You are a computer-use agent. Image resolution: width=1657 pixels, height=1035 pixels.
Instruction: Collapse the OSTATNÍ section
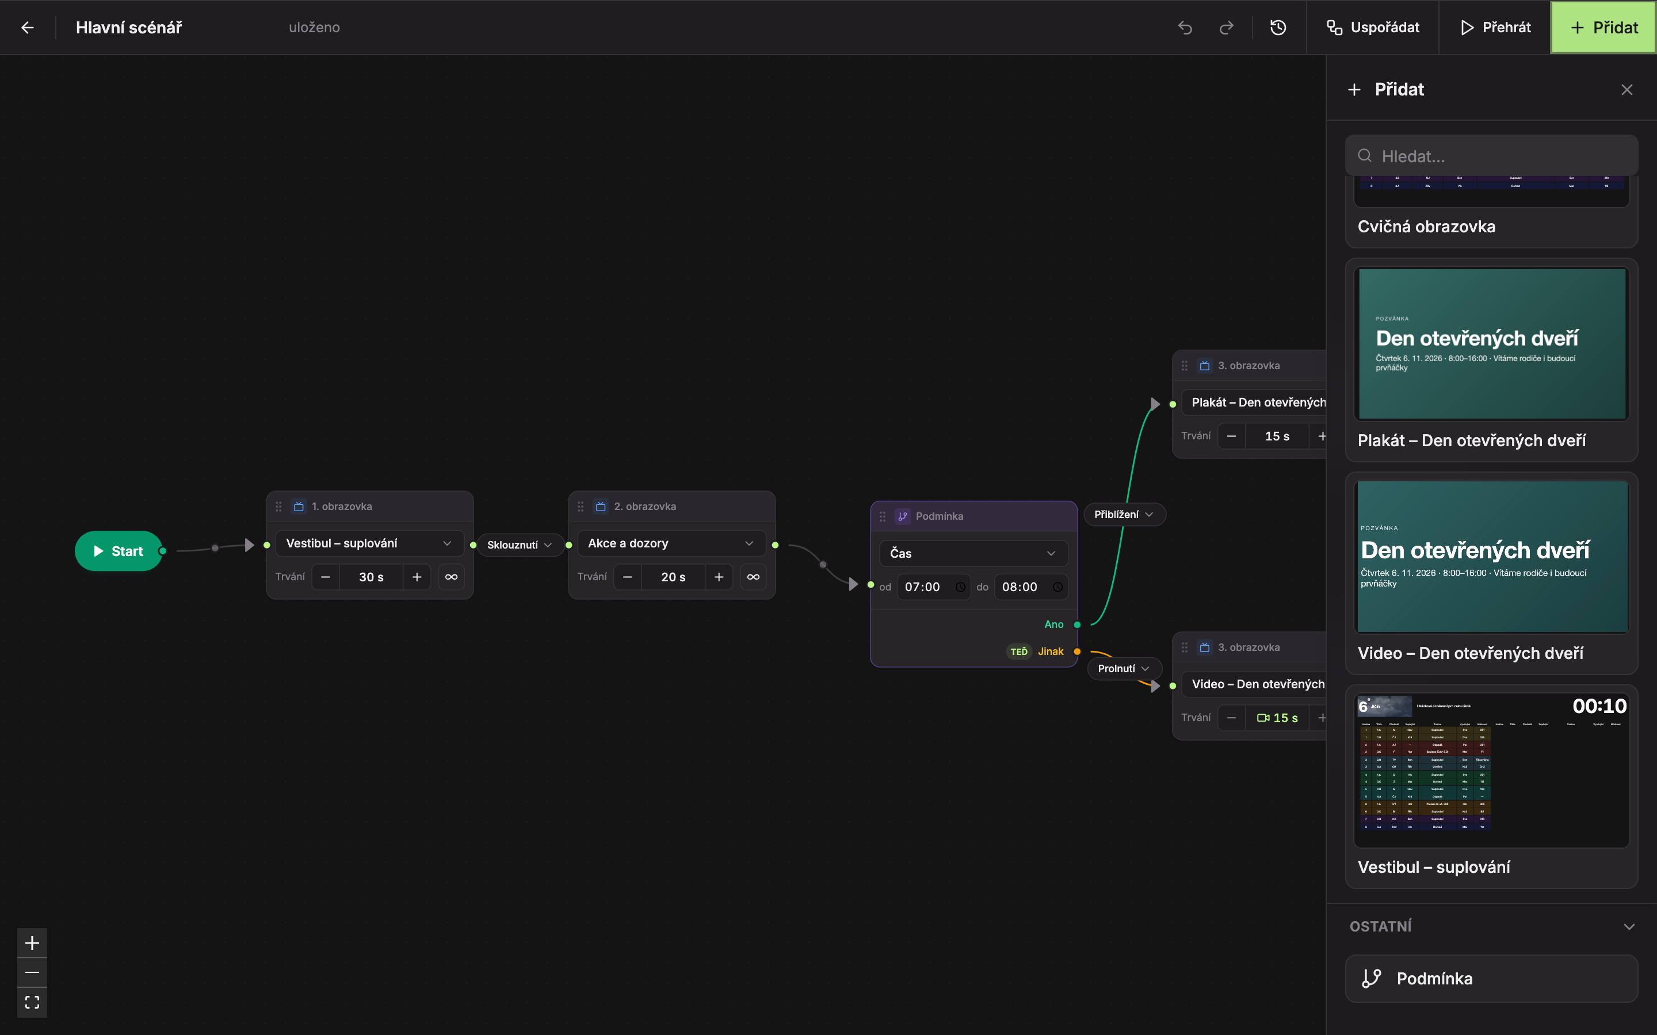1629,927
